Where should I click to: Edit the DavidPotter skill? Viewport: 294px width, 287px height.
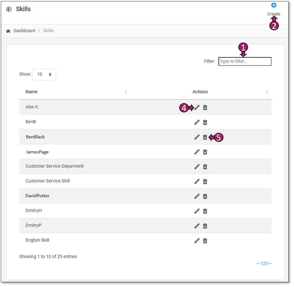(197, 196)
